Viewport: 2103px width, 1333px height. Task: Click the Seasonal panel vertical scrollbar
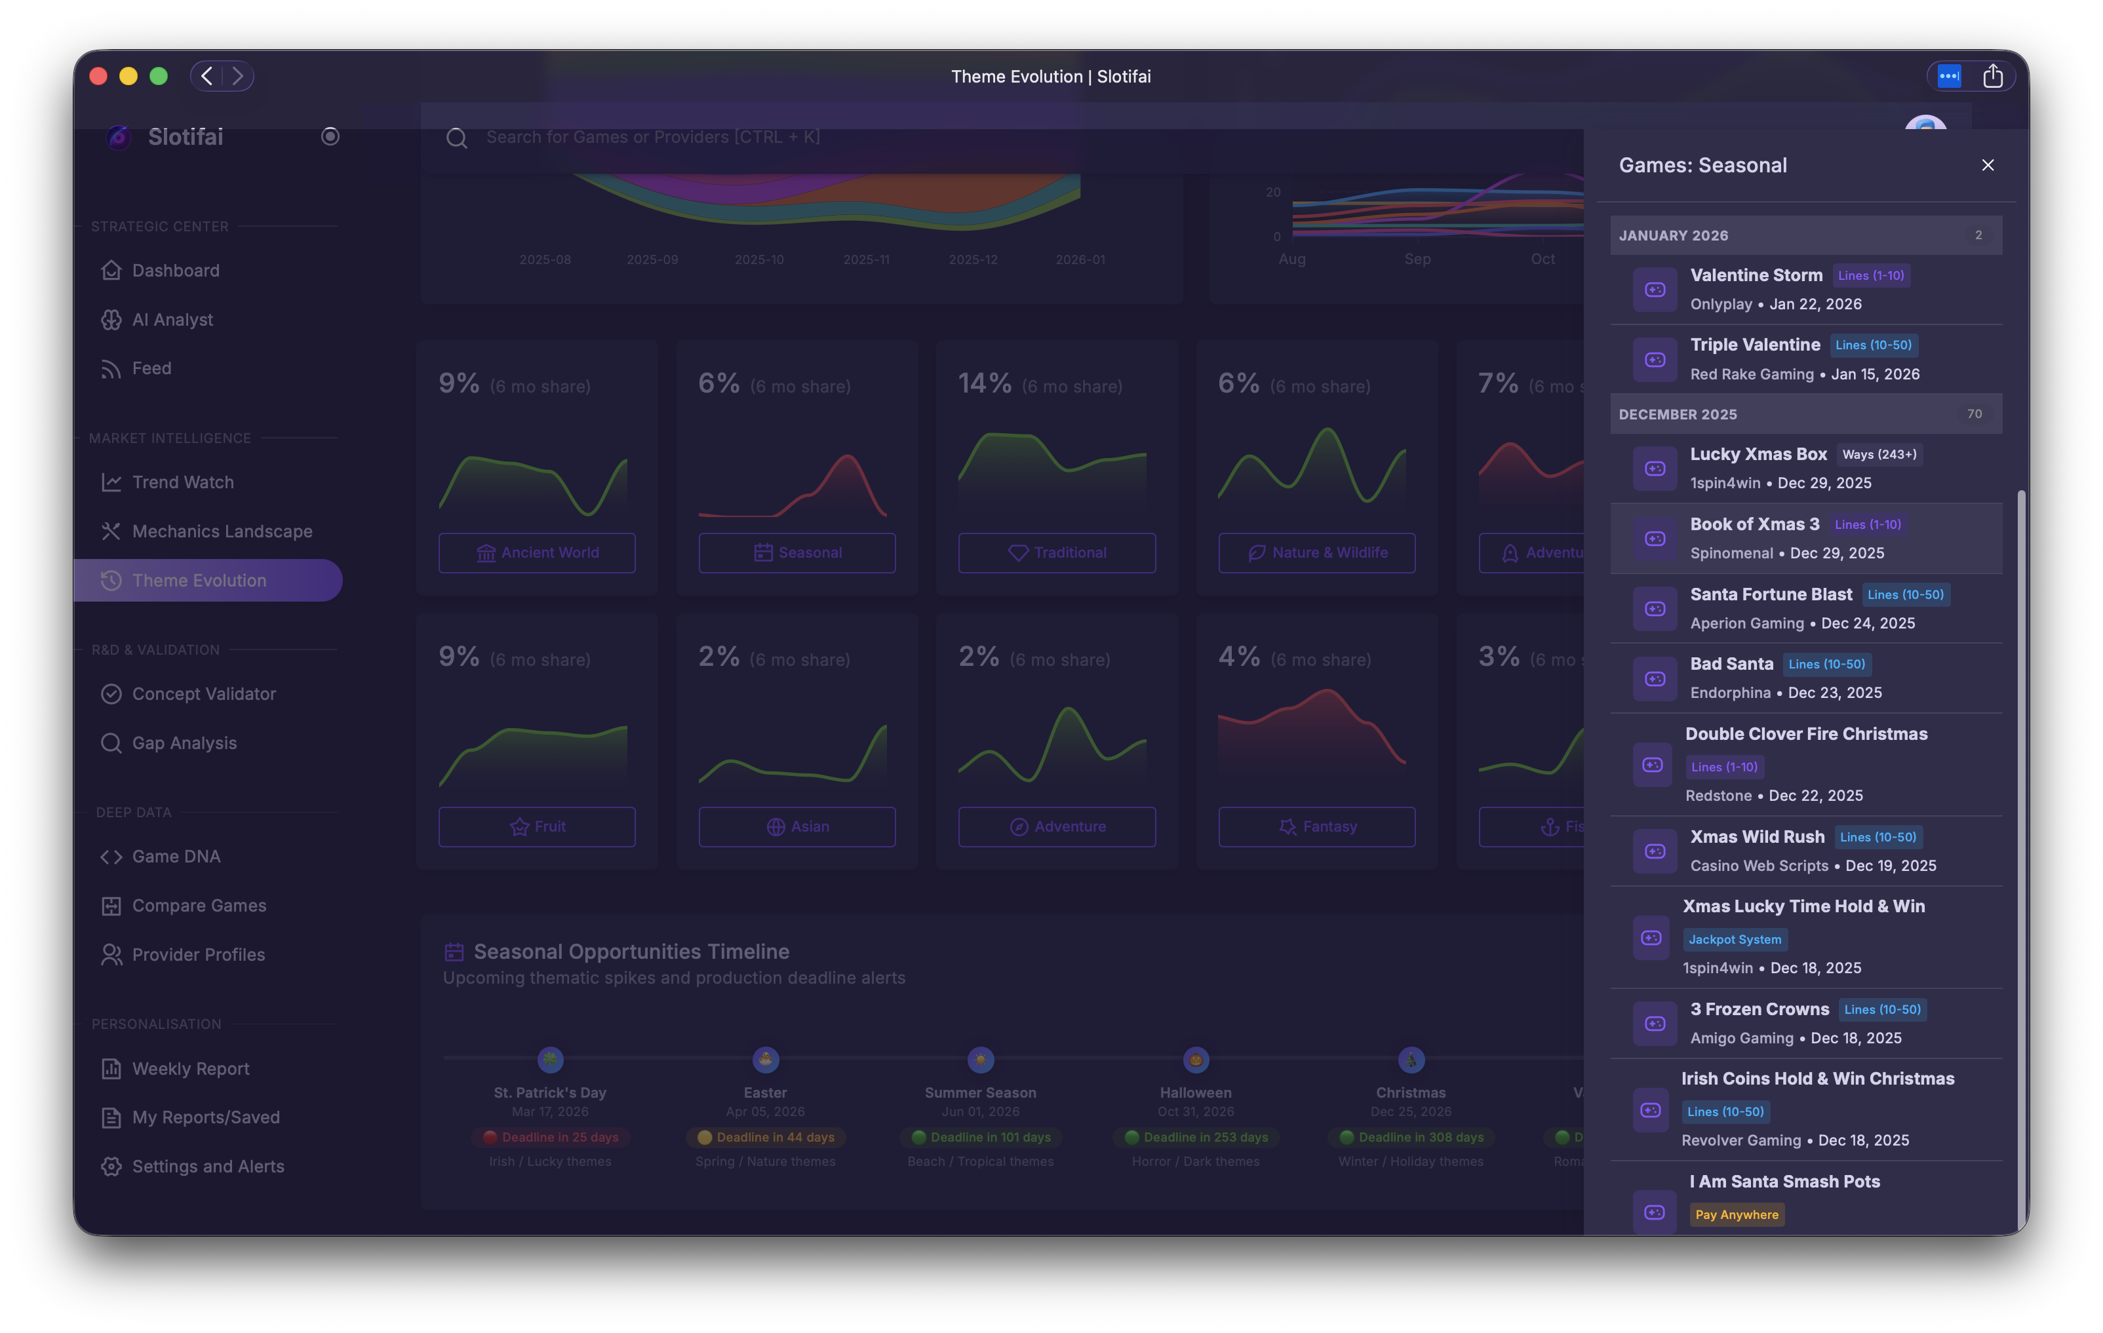(2020, 860)
